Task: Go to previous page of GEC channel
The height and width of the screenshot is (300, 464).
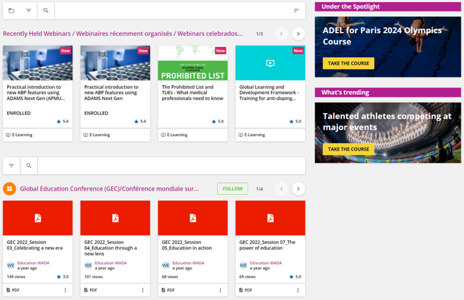Action: [x=281, y=189]
